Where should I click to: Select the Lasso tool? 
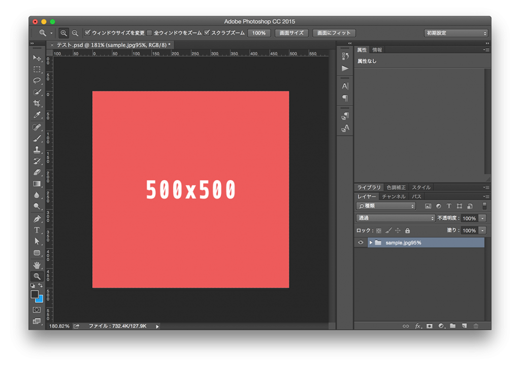(x=37, y=81)
